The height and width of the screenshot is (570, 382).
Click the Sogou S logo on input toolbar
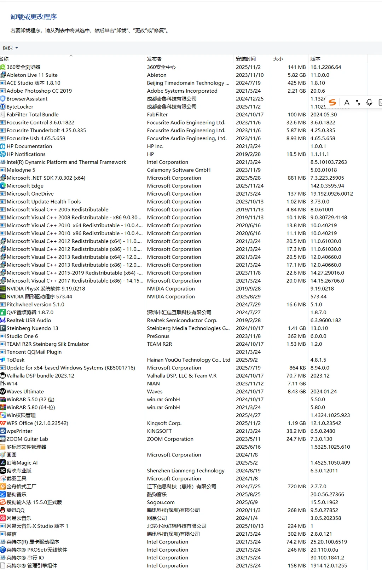tap(332, 103)
